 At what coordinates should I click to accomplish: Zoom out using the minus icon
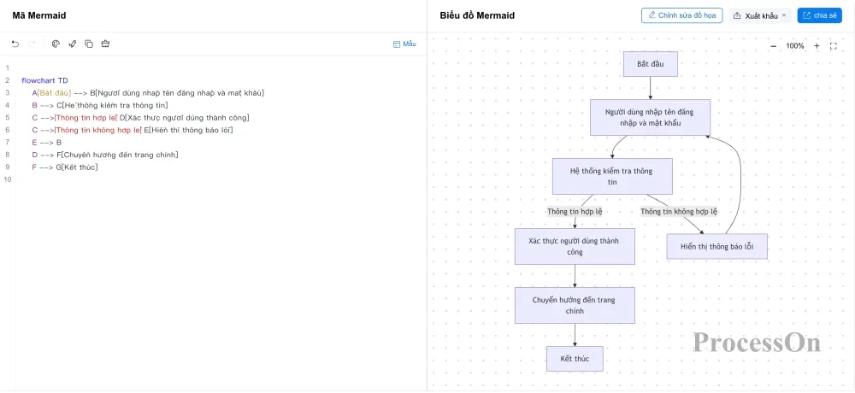click(x=773, y=46)
